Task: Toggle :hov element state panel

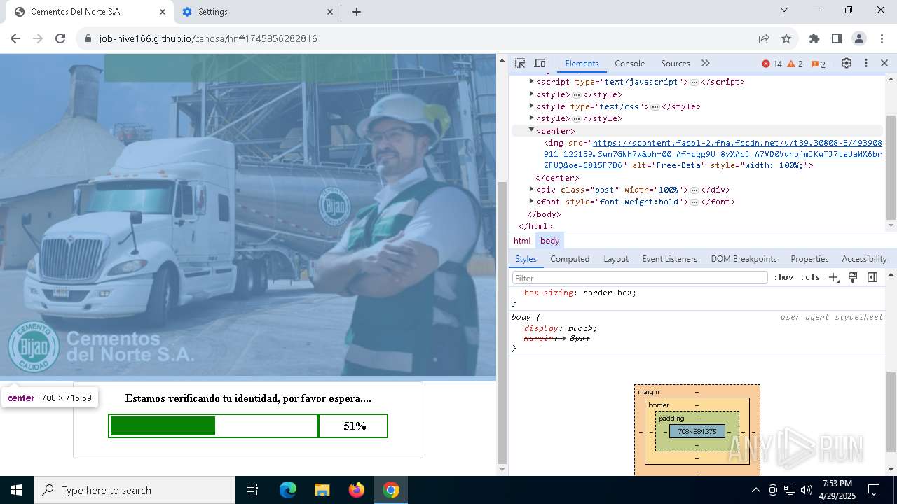Action: tap(783, 278)
